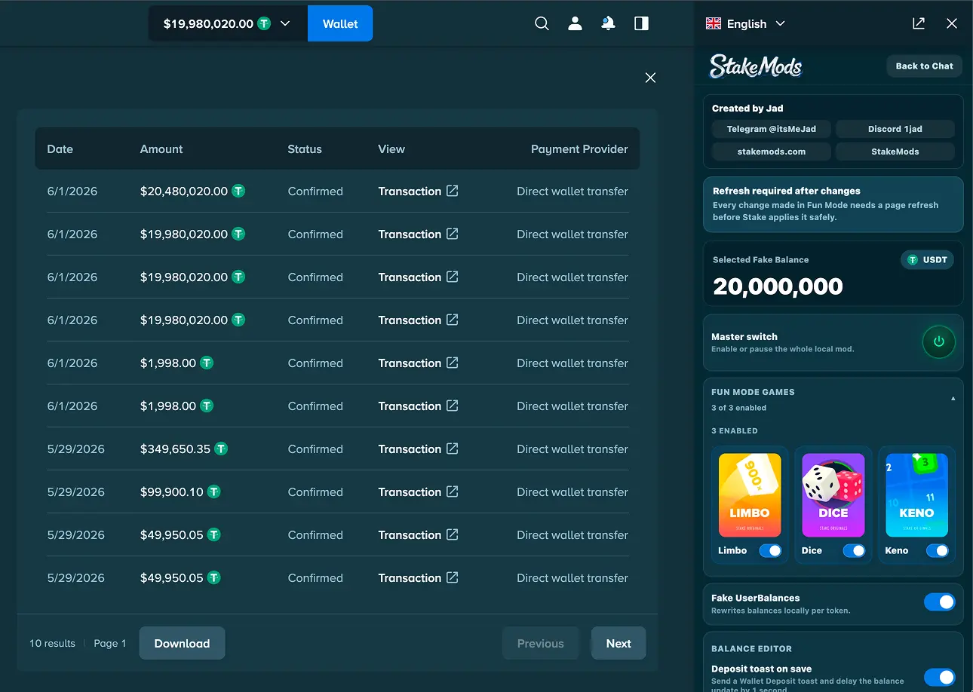Click the Payment Provider column header
Image resolution: width=973 pixels, height=692 pixels.
[x=579, y=149]
